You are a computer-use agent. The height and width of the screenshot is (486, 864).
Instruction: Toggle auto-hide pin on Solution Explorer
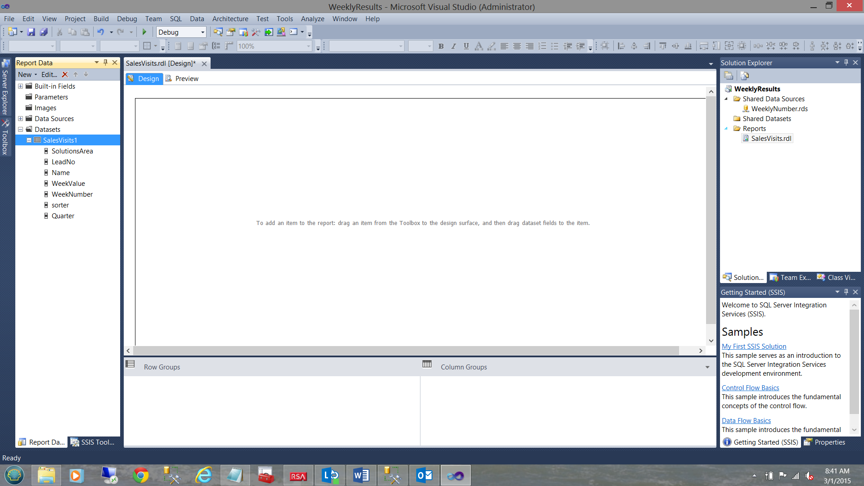(846, 63)
